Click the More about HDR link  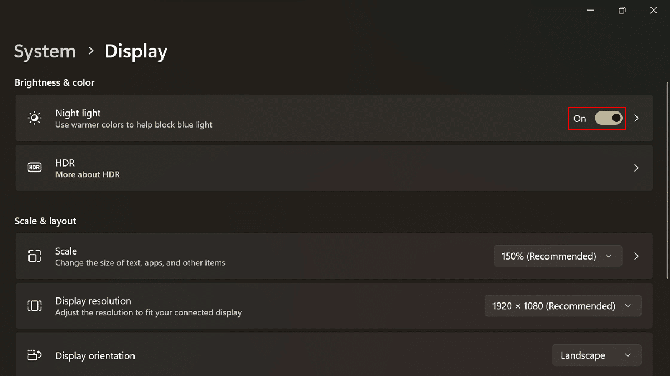[88, 174]
